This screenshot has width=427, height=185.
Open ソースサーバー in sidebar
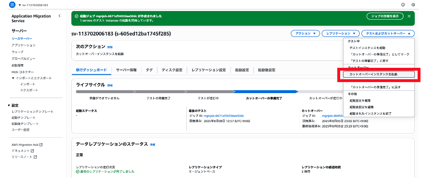click(22, 39)
